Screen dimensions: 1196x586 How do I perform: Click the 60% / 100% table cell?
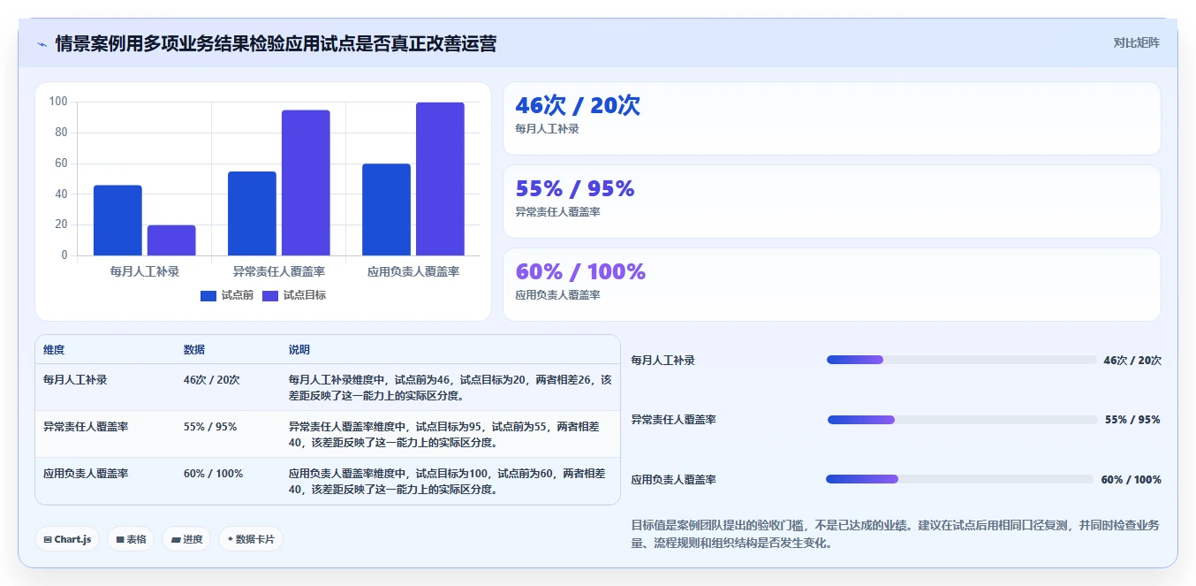[213, 473]
